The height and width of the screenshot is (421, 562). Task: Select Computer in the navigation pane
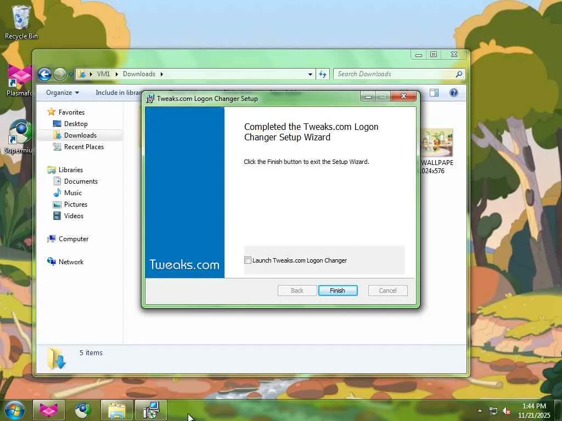[74, 239]
